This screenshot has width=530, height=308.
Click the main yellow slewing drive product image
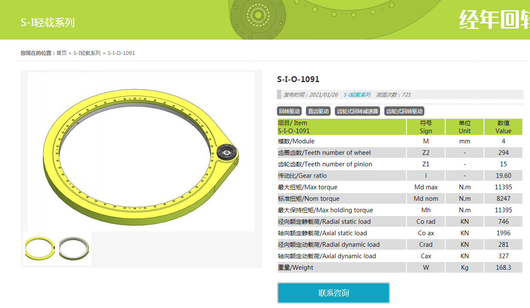[x=141, y=152]
